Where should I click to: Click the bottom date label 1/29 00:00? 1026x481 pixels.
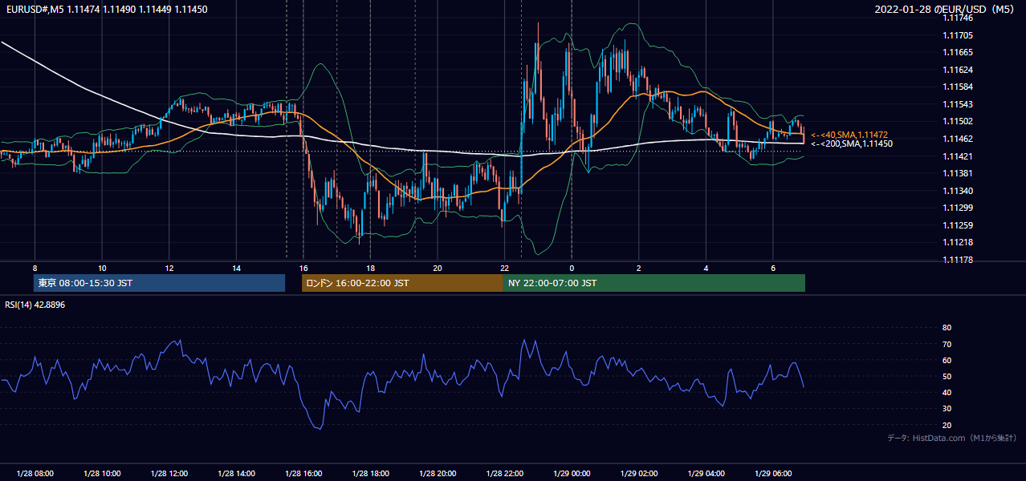(x=572, y=474)
